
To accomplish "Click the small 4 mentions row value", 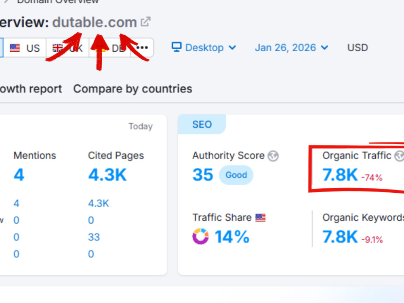I will [16, 204].
